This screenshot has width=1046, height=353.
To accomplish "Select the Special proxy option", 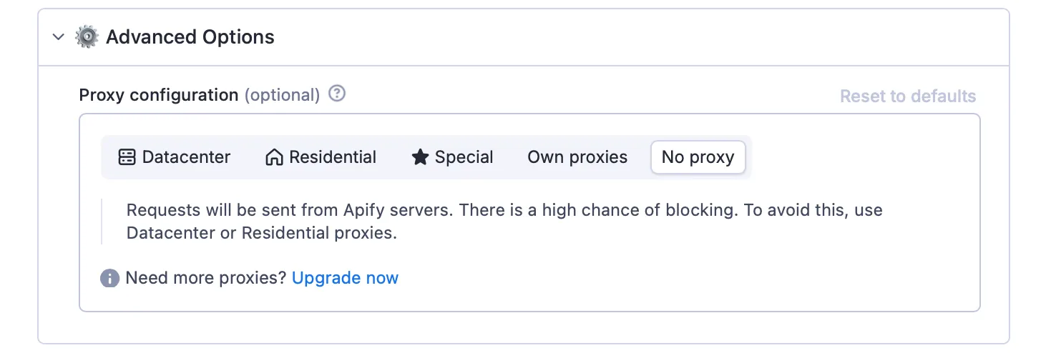I will [x=452, y=157].
